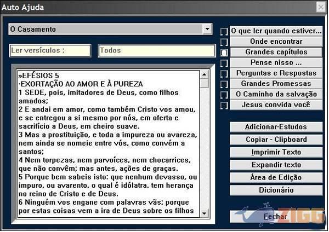Image resolution: width=329 pixels, height=232 pixels.
Task: Click the marker icon beside Grandes Promessas
Action: (x=224, y=84)
